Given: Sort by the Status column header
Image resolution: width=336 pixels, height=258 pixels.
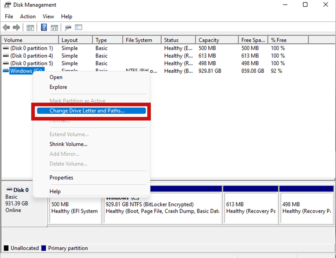Looking at the screenshot, I should pos(178,40).
